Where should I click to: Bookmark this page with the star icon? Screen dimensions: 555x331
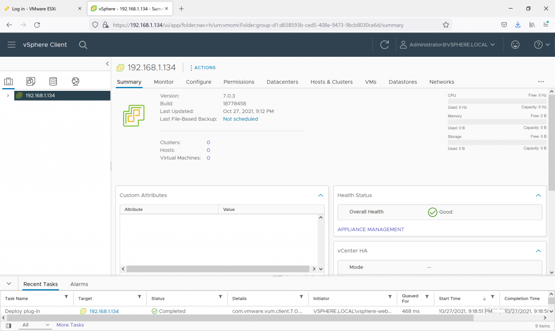(x=446, y=25)
